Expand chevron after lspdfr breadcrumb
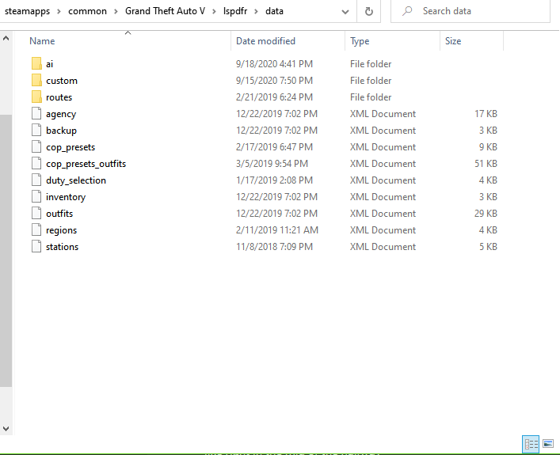This screenshot has width=560, height=455. click(x=256, y=12)
